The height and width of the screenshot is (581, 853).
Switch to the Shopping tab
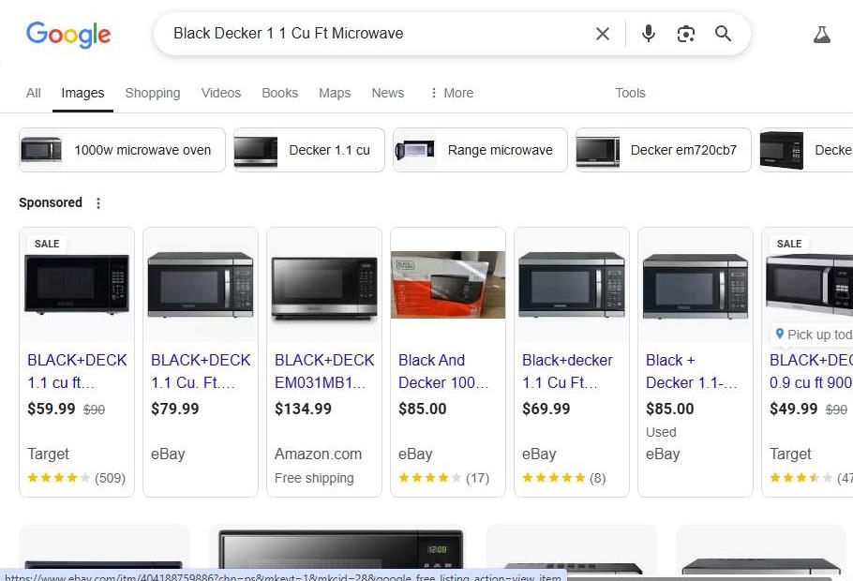click(x=152, y=93)
